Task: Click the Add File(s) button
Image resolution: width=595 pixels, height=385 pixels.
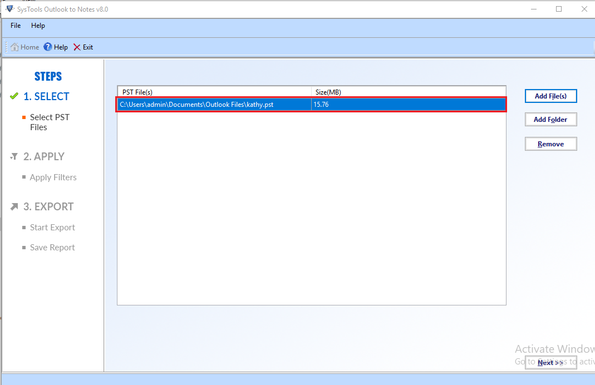Action: (550, 96)
